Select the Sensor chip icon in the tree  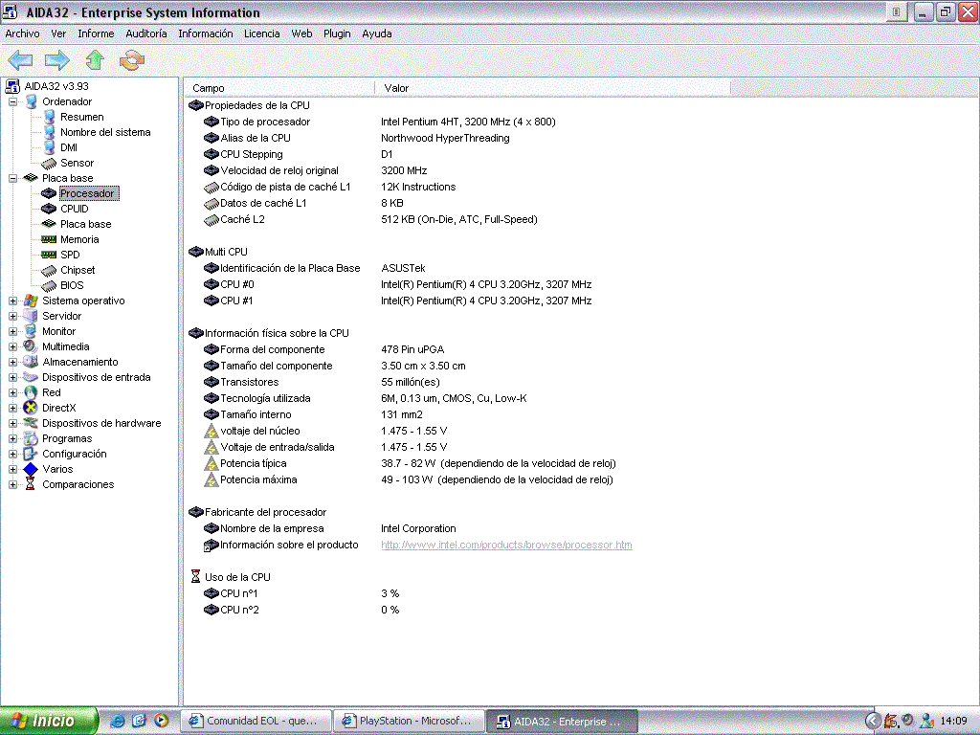point(49,163)
